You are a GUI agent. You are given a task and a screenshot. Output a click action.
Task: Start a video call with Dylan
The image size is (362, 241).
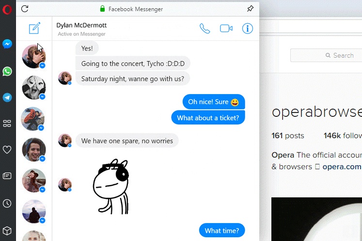(x=226, y=29)
